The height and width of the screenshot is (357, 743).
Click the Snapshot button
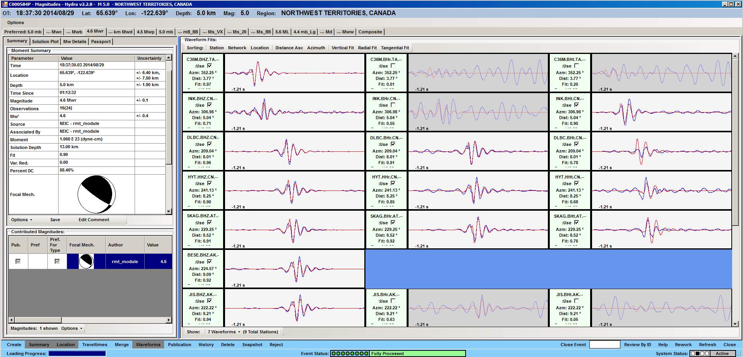(x=252, y=345)
